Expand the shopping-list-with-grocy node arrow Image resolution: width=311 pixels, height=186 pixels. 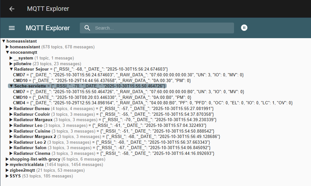7,159
